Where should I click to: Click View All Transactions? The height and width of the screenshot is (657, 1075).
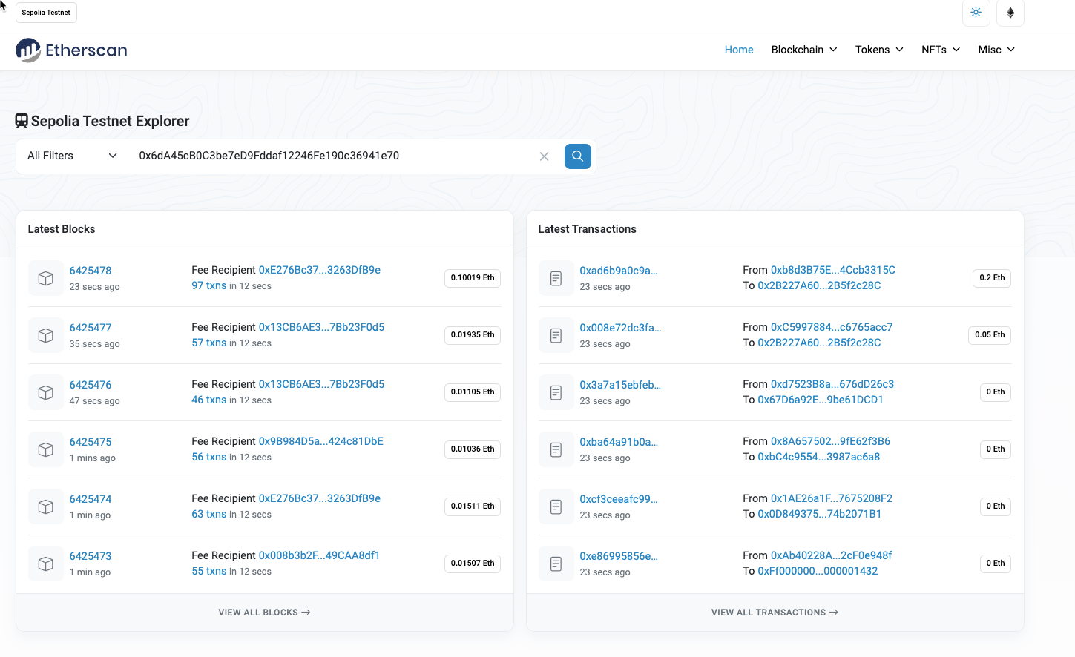click(x=775, y=613)
